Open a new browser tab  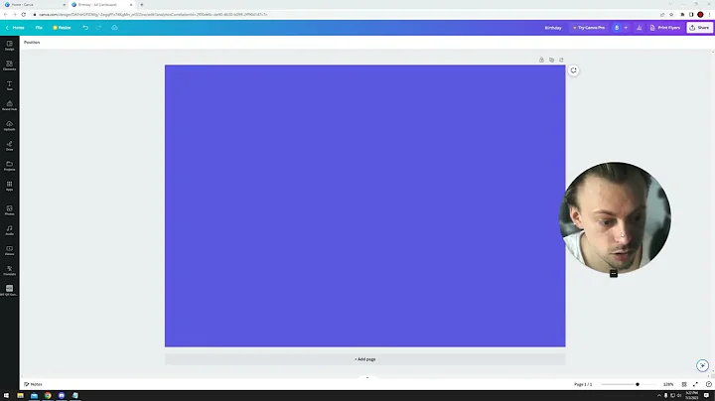coord(141,5)
